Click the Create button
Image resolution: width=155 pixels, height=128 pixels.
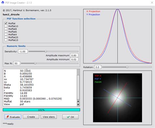31,117
